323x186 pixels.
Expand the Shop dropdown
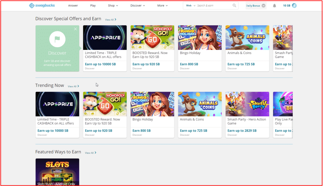[113, 5]
